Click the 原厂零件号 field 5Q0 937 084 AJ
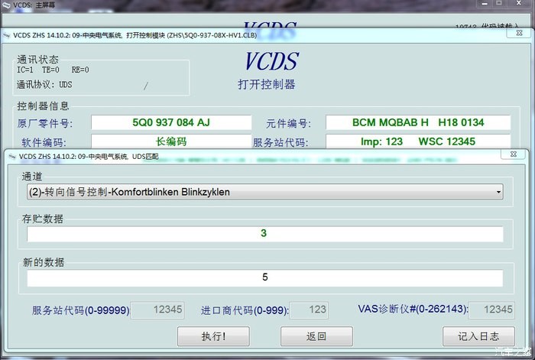 (171, 122)
